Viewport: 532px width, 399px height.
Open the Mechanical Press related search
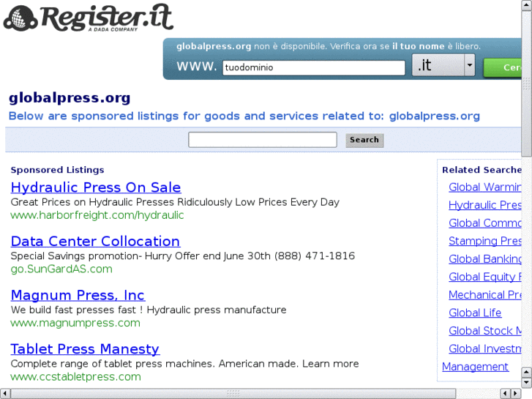[485, 295]
